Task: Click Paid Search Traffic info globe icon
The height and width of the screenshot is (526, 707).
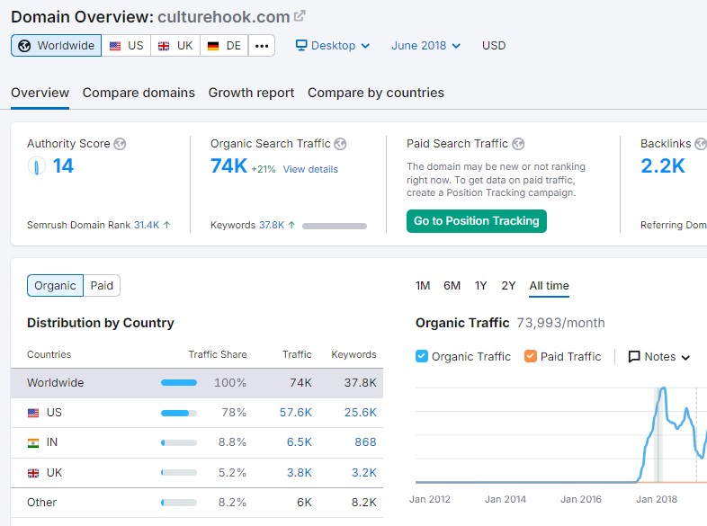Action: (x=518, y=144)
